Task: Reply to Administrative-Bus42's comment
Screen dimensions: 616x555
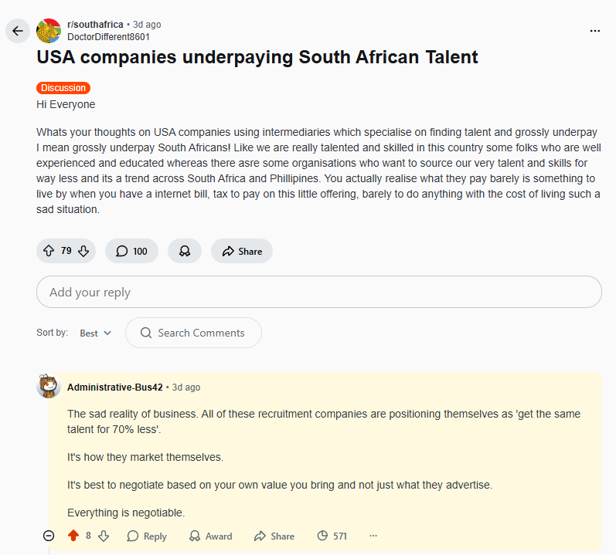Action: [x=147, y=536]
